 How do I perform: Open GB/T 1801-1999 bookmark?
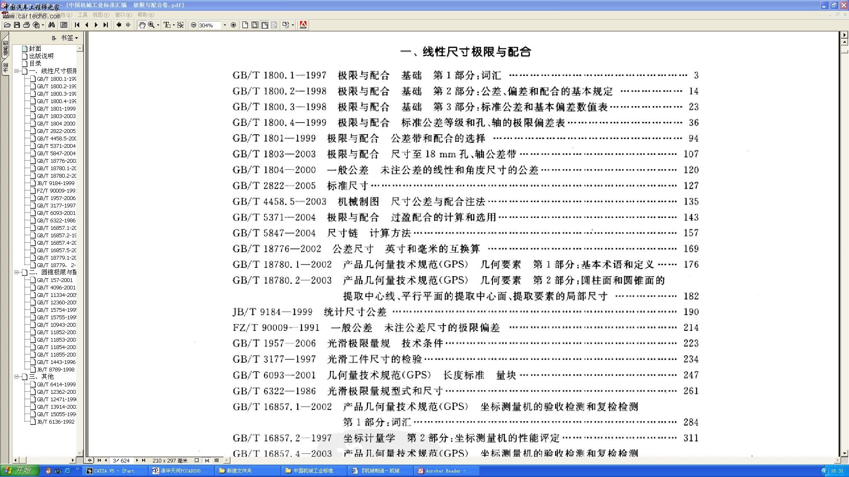[x=56, y=108]
